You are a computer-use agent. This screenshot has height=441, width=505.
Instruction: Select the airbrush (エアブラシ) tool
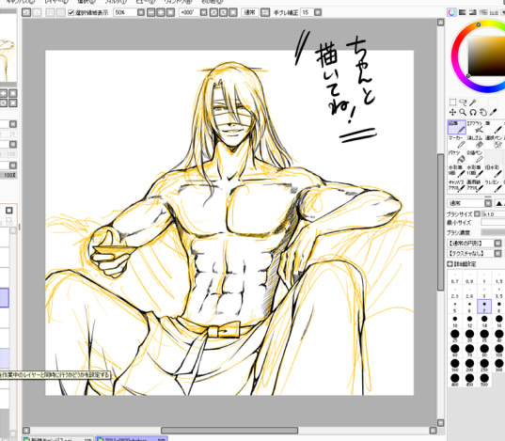pos(475,127)
